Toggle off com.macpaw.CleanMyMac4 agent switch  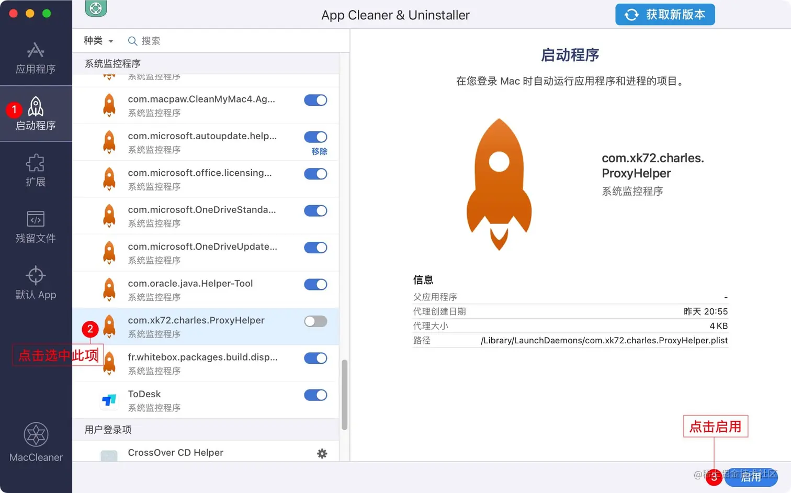click(x=315, y=100)
